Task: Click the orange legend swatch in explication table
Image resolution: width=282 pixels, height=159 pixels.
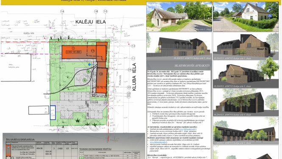Action: point(8,151)
